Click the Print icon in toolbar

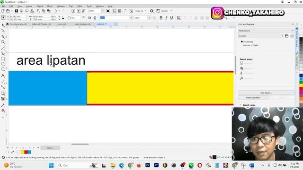coord(32,11)
